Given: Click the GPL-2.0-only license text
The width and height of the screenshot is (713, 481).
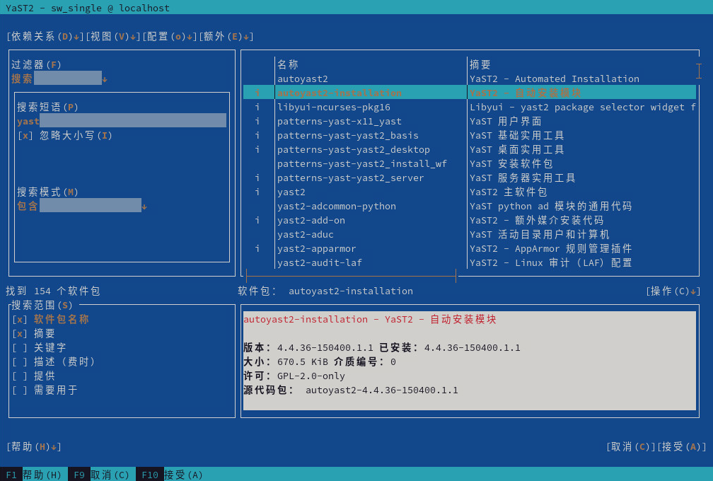Looking at the screenshot, I should pyautogui.click(x=311, y=376).
